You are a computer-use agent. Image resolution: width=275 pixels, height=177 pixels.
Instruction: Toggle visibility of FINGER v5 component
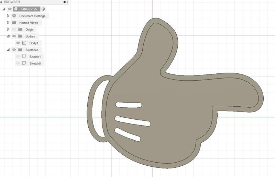tap(10, 9)
